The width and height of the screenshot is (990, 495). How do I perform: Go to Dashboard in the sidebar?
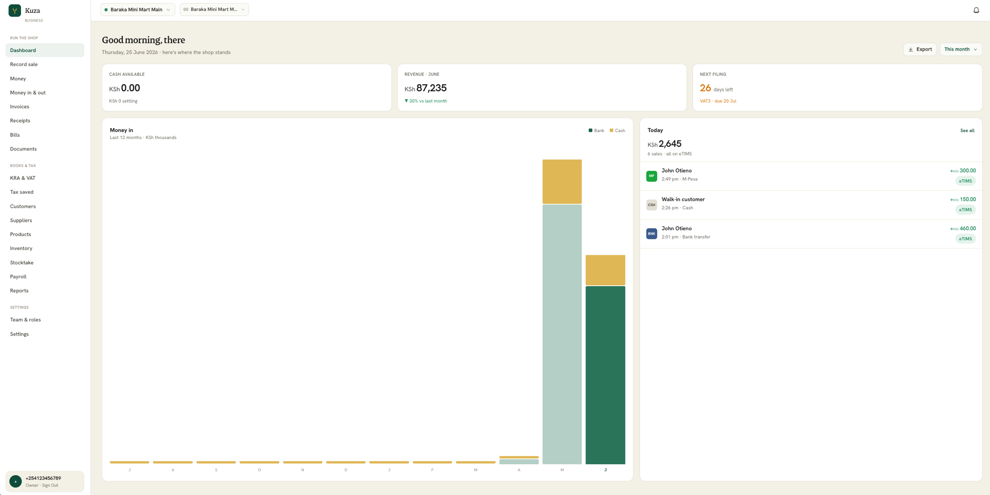click(45, 50)
